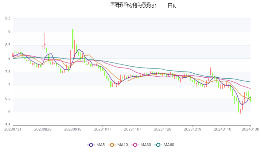
Task: Click the 5.5 price axis label
Action: pos(8,125)
